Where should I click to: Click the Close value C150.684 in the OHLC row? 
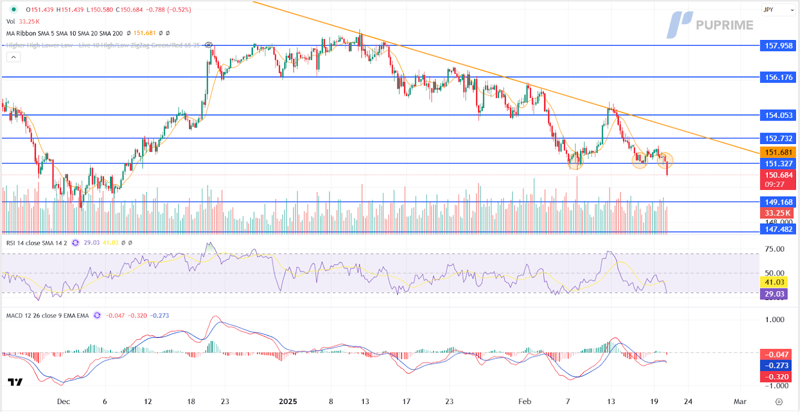[x=129, y=9]
